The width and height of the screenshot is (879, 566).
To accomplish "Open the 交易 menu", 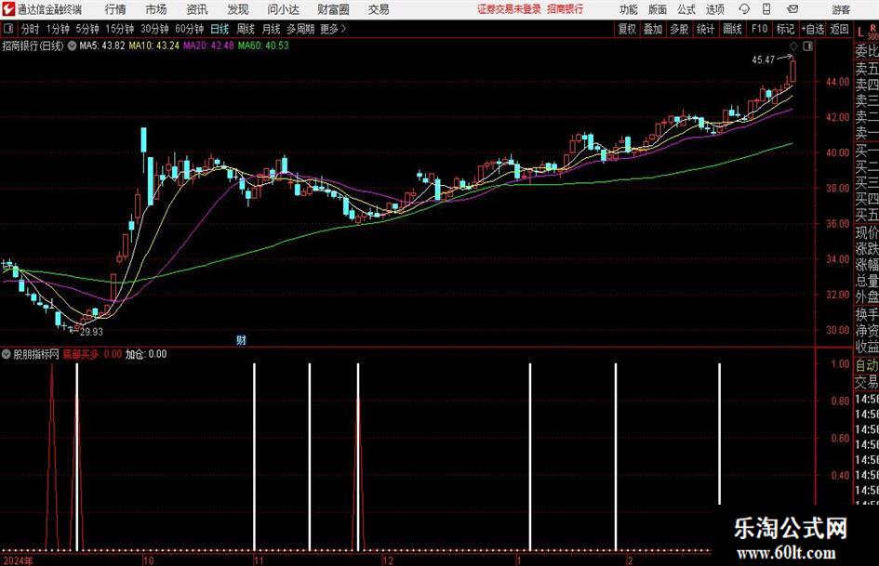I will point(379,9).
